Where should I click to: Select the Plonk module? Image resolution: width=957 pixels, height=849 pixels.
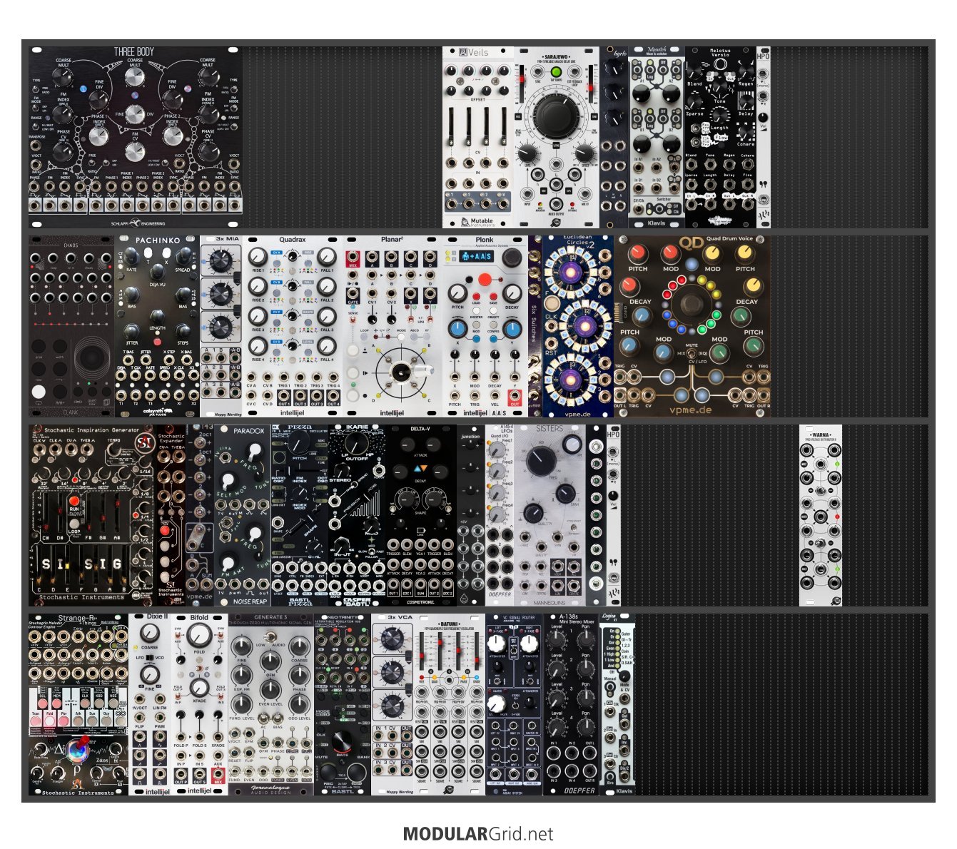(x=485, y=327)
